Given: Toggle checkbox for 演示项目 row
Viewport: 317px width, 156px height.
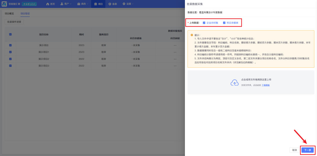Looking at the screenshot, I should tap(10, 45).
